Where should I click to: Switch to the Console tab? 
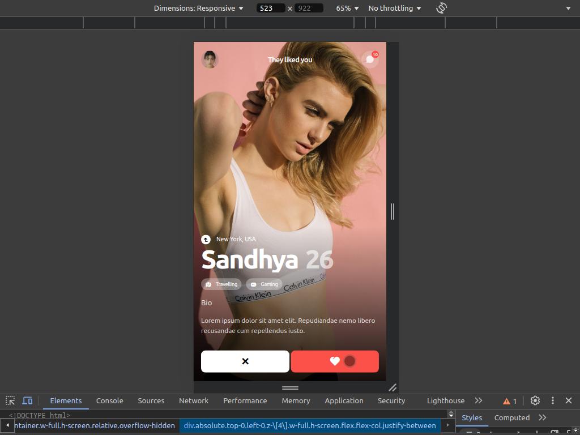point(109,400)
